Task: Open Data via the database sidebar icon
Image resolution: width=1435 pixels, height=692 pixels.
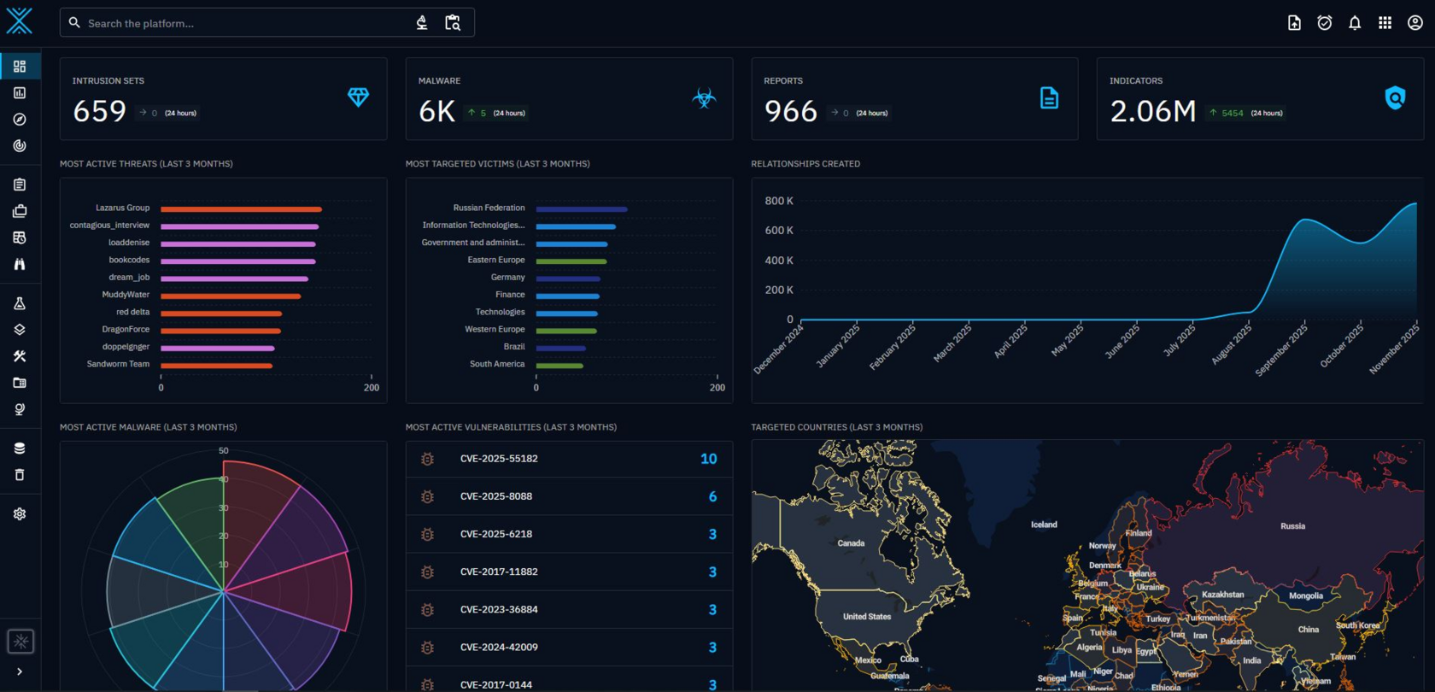Action: (20, 449)
